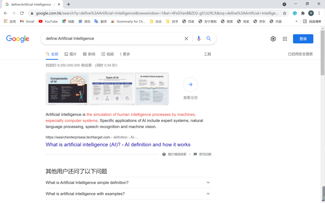Click the browser forward arrow

(x=14, y=13)
